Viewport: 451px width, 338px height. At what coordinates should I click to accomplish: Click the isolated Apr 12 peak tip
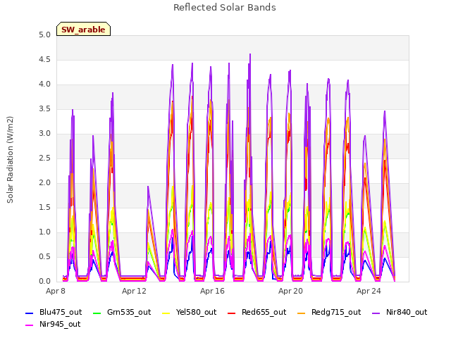point(148,187)
